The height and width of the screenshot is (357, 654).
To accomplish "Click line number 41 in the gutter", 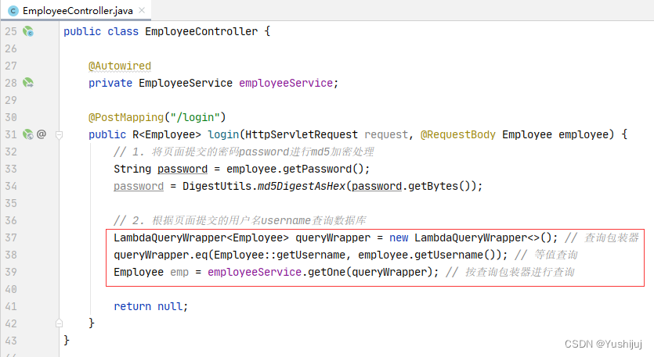I will (11, 306).
